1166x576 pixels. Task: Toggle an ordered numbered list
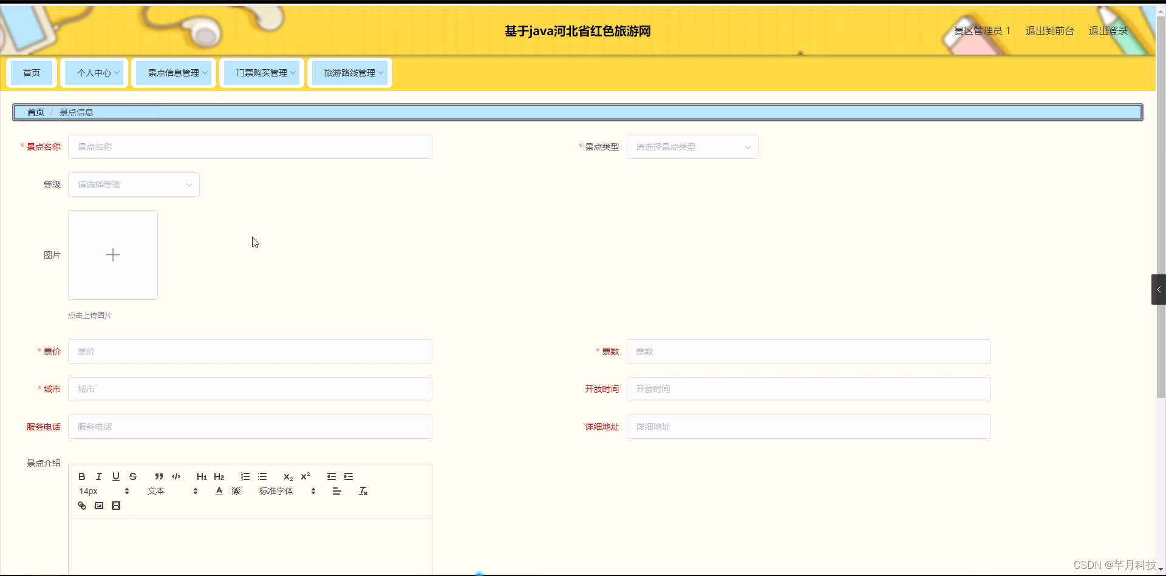pos(245,476)
